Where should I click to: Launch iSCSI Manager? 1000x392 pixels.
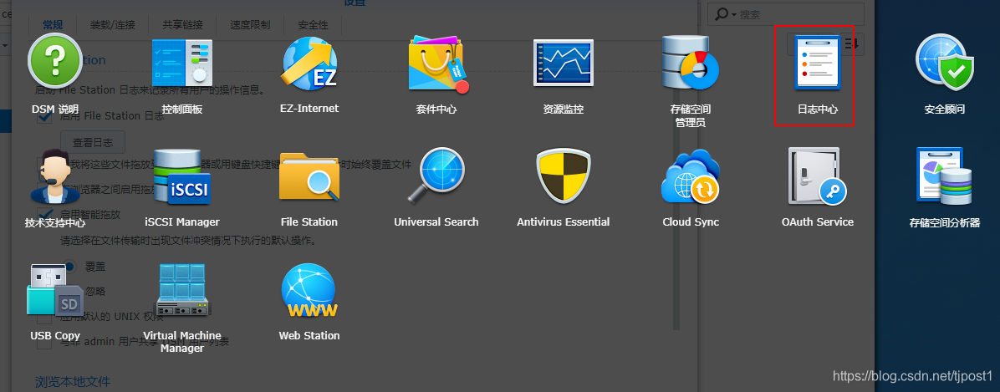(x=182, y=177)
